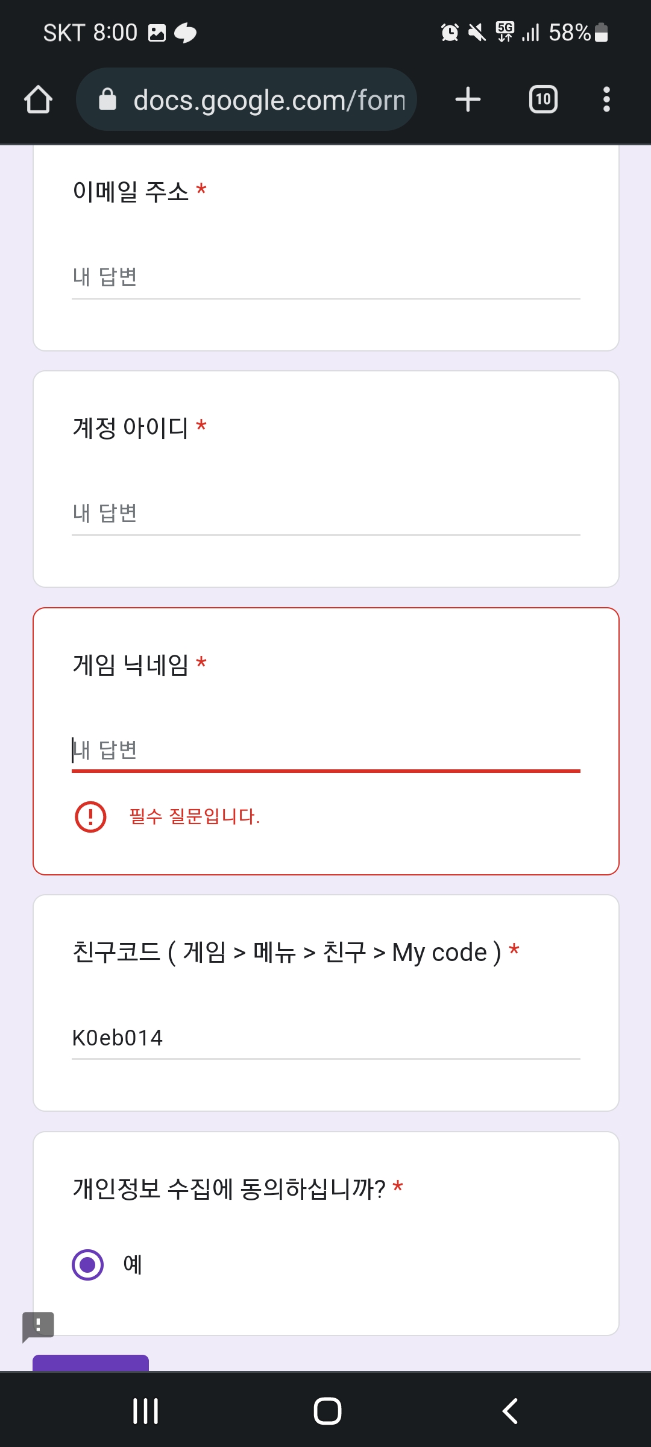Screen dimensions: 651x1447
Task: Open the tab switcher showing 10 tabs
Action: point(542,99)
